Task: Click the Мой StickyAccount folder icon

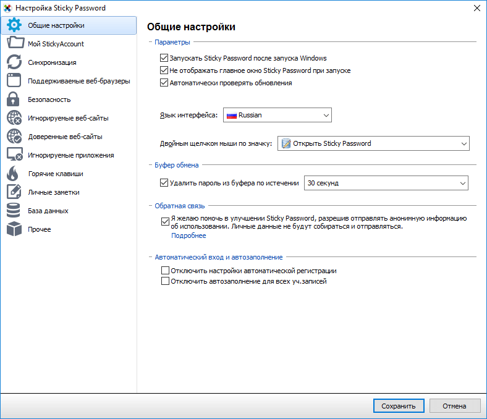Action: (x=14, y=44)
